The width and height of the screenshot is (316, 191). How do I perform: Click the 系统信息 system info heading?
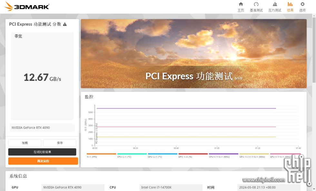18,176
